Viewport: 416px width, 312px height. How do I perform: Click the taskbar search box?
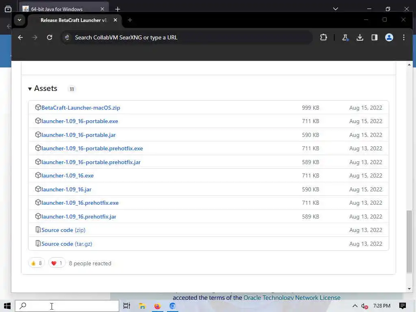click(x=67, y=306)
